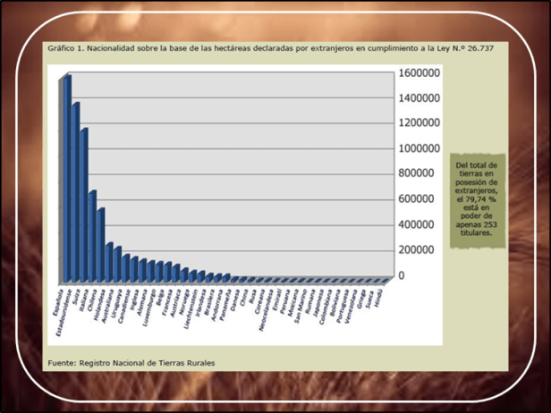This screenshot has height=413, width=551.
Task: Click the 1600000 axis label
Action: pyautogui.click(x=420, y=73)
